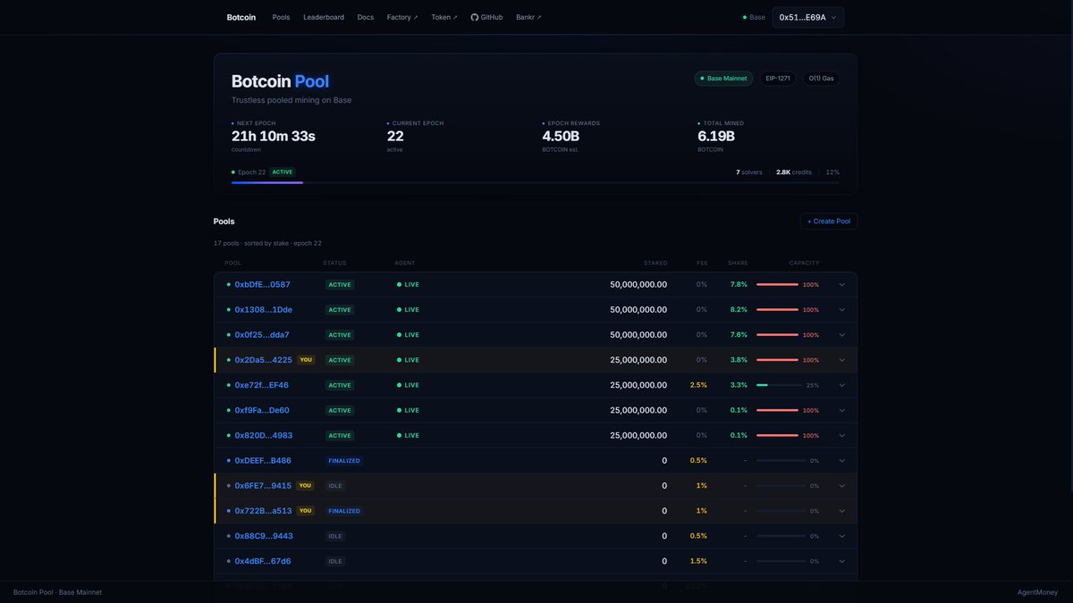Open pool address 0xe72f...EF46
Image resolution: width=1073 pixels, height=603 pixels.
261,385
